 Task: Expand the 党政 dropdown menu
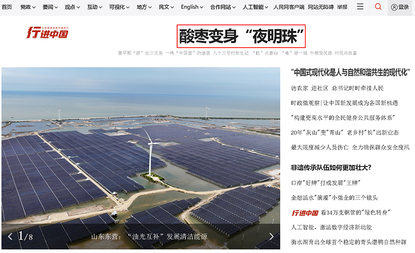(28, 7)
